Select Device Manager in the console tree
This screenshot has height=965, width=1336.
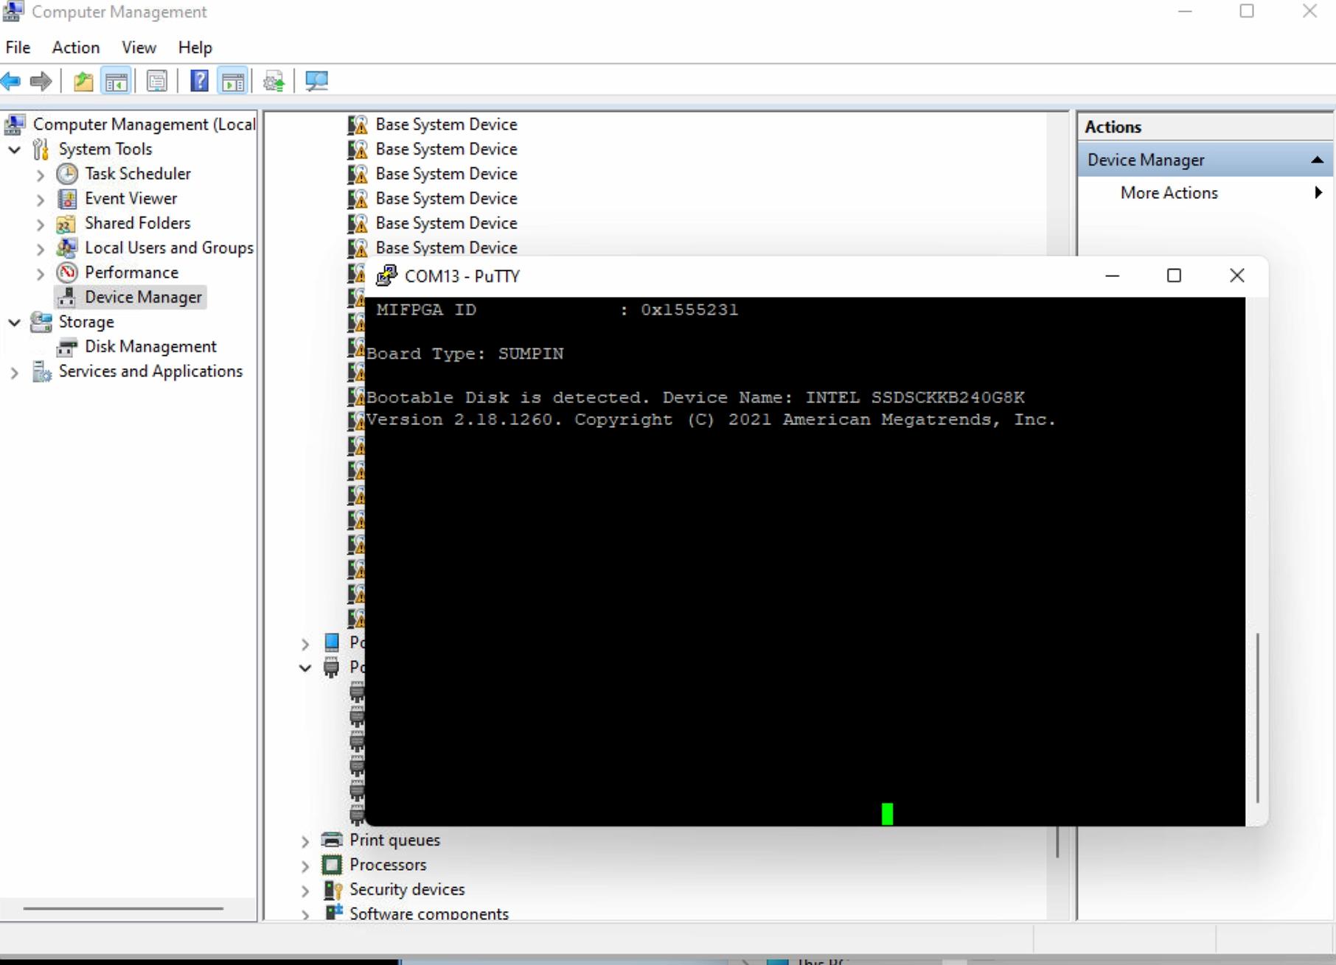pyautogui.click(x=143, y=297)
